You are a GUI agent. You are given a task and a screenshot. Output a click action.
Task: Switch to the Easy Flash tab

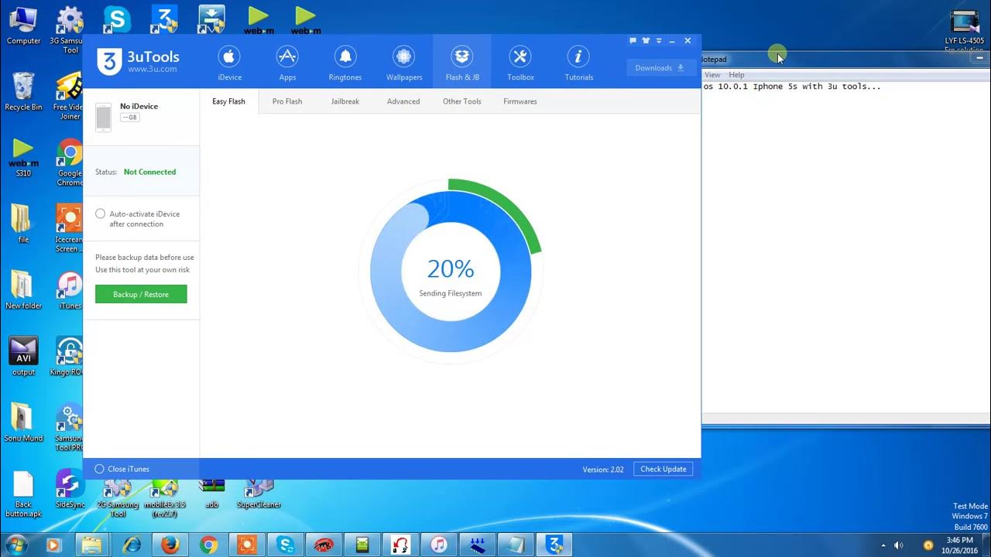229,101
